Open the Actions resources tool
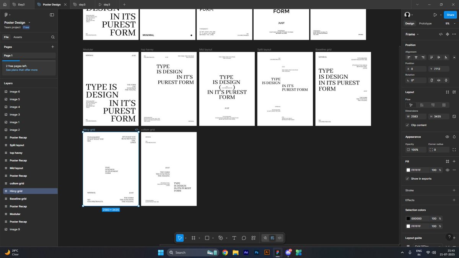This screenshot has height=258, width=459. (x=254, y=238)
